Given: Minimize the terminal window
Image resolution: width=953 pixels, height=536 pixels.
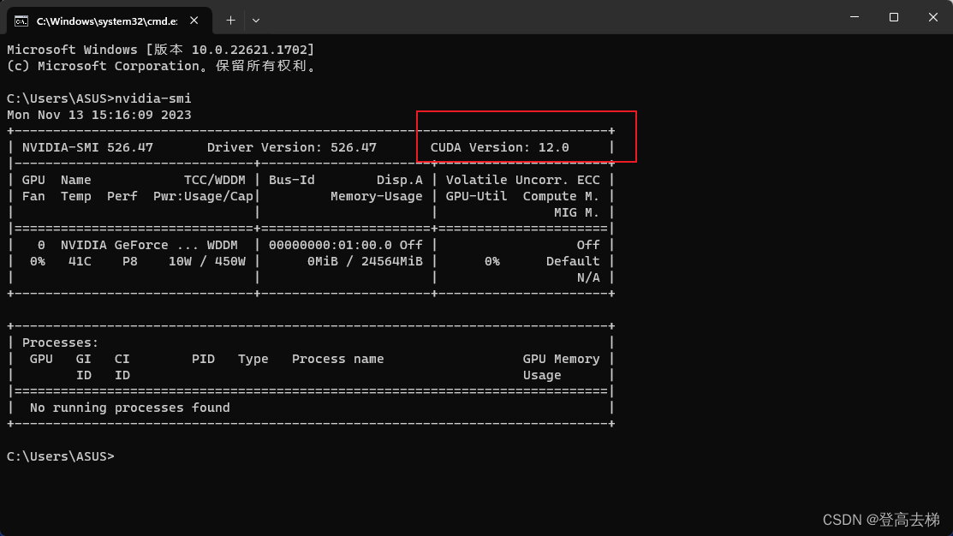Looking at the screenshot, I should tap(855, 17).
